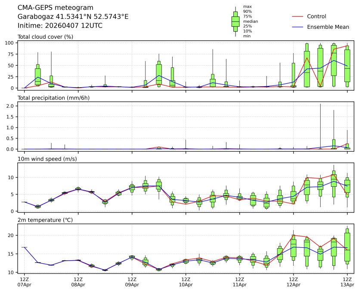Viewport: 359px width, 292px height.
Task: Click the Garabogaz location coordinates text
Action: (73, 17)
